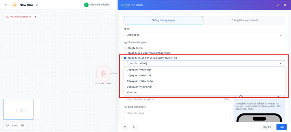Click the checkmark icon in panel header

click(x=278, y=5)
